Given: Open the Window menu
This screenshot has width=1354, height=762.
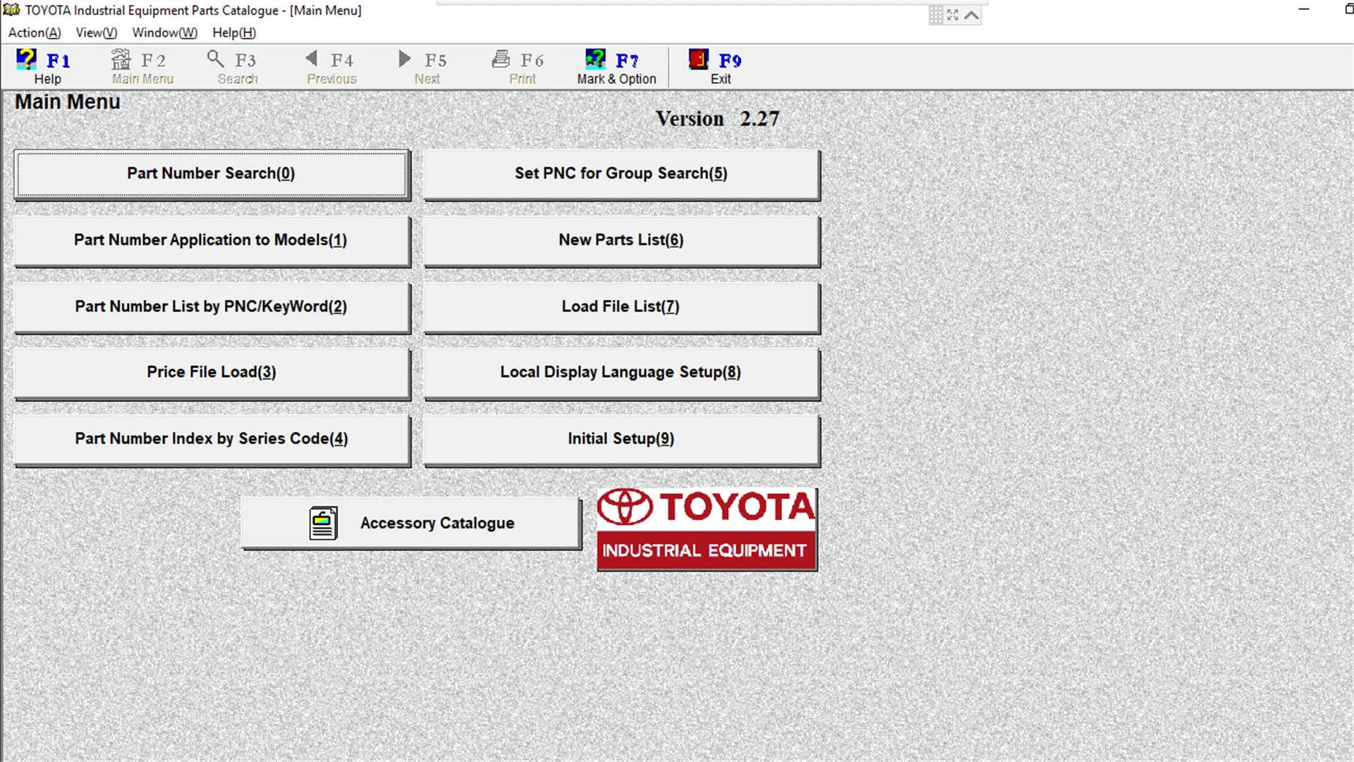Looking at the screenshot, I should [165, 32].
